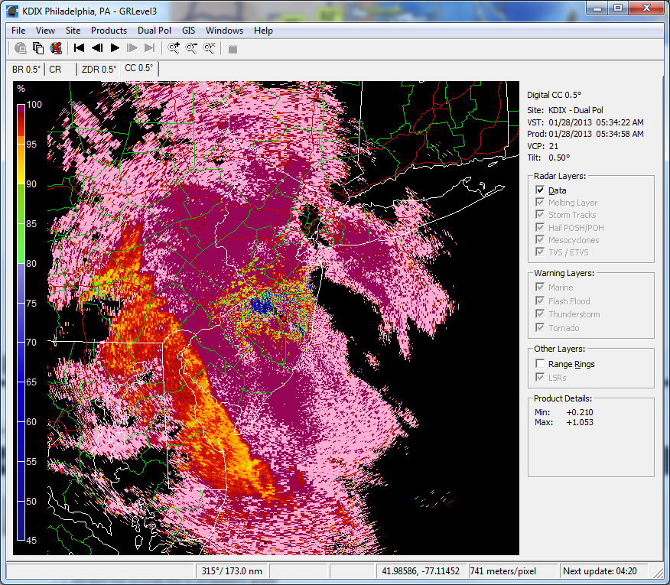Reset zoom with the red X magnifier

209,48
